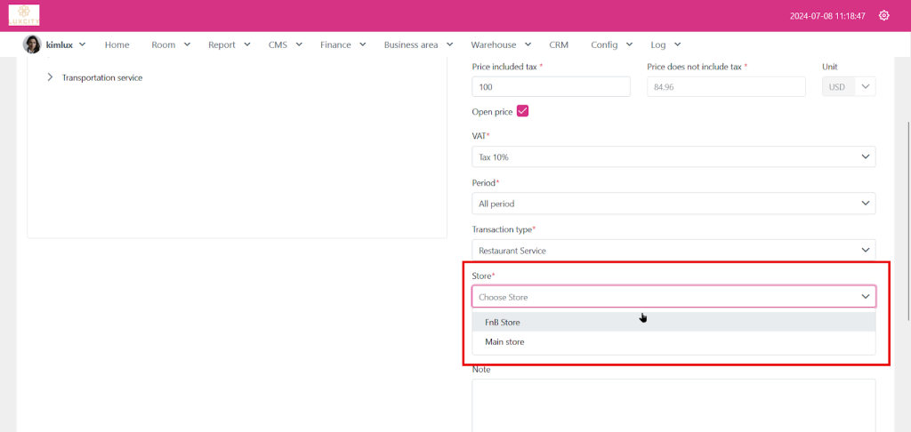
Task: Select FnB Store option
Action: pyautogui.click(x=503, y=322)
